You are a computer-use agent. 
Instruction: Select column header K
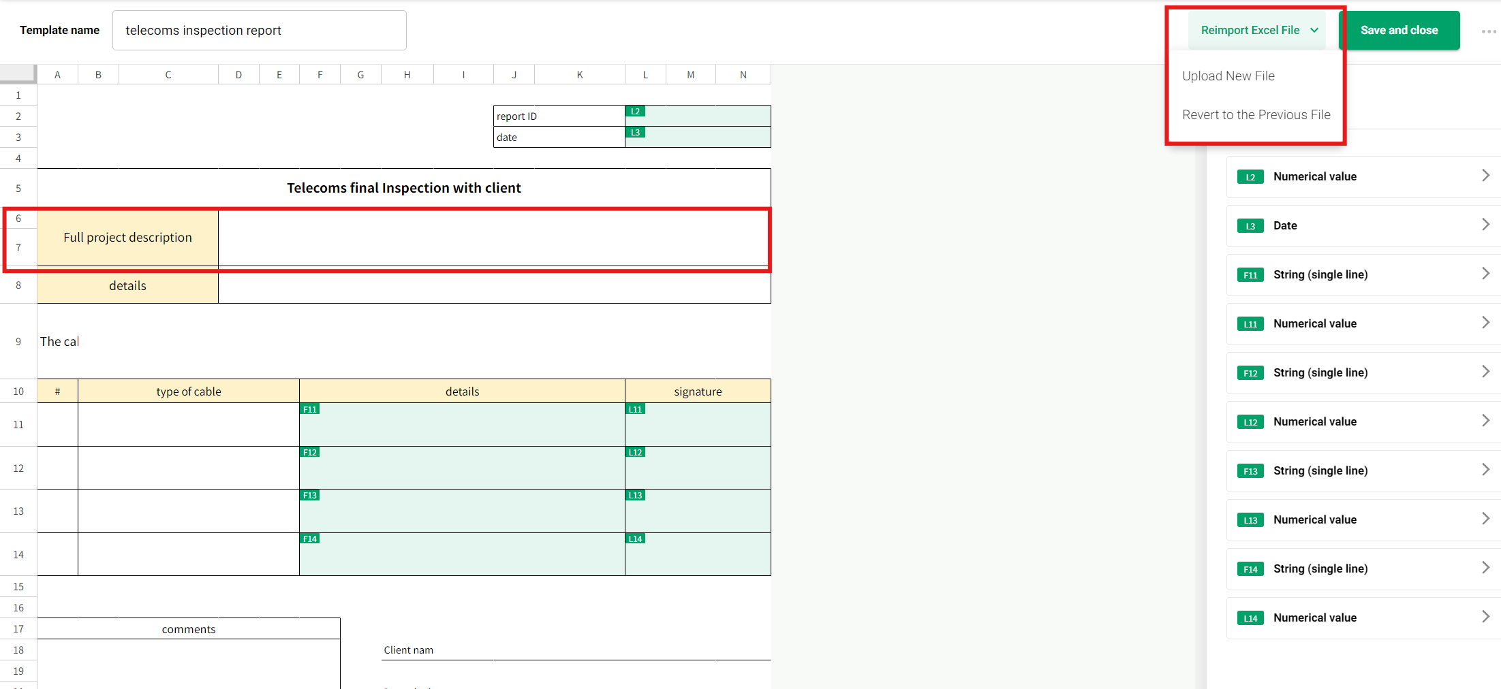click(579, 75)
